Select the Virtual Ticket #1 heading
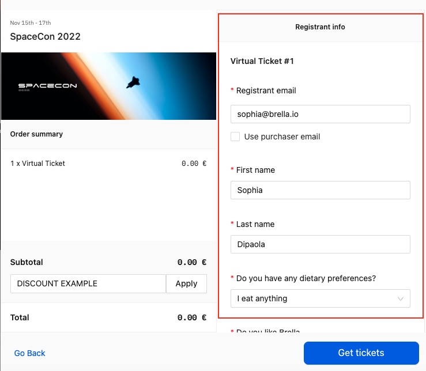 [262, 61]
